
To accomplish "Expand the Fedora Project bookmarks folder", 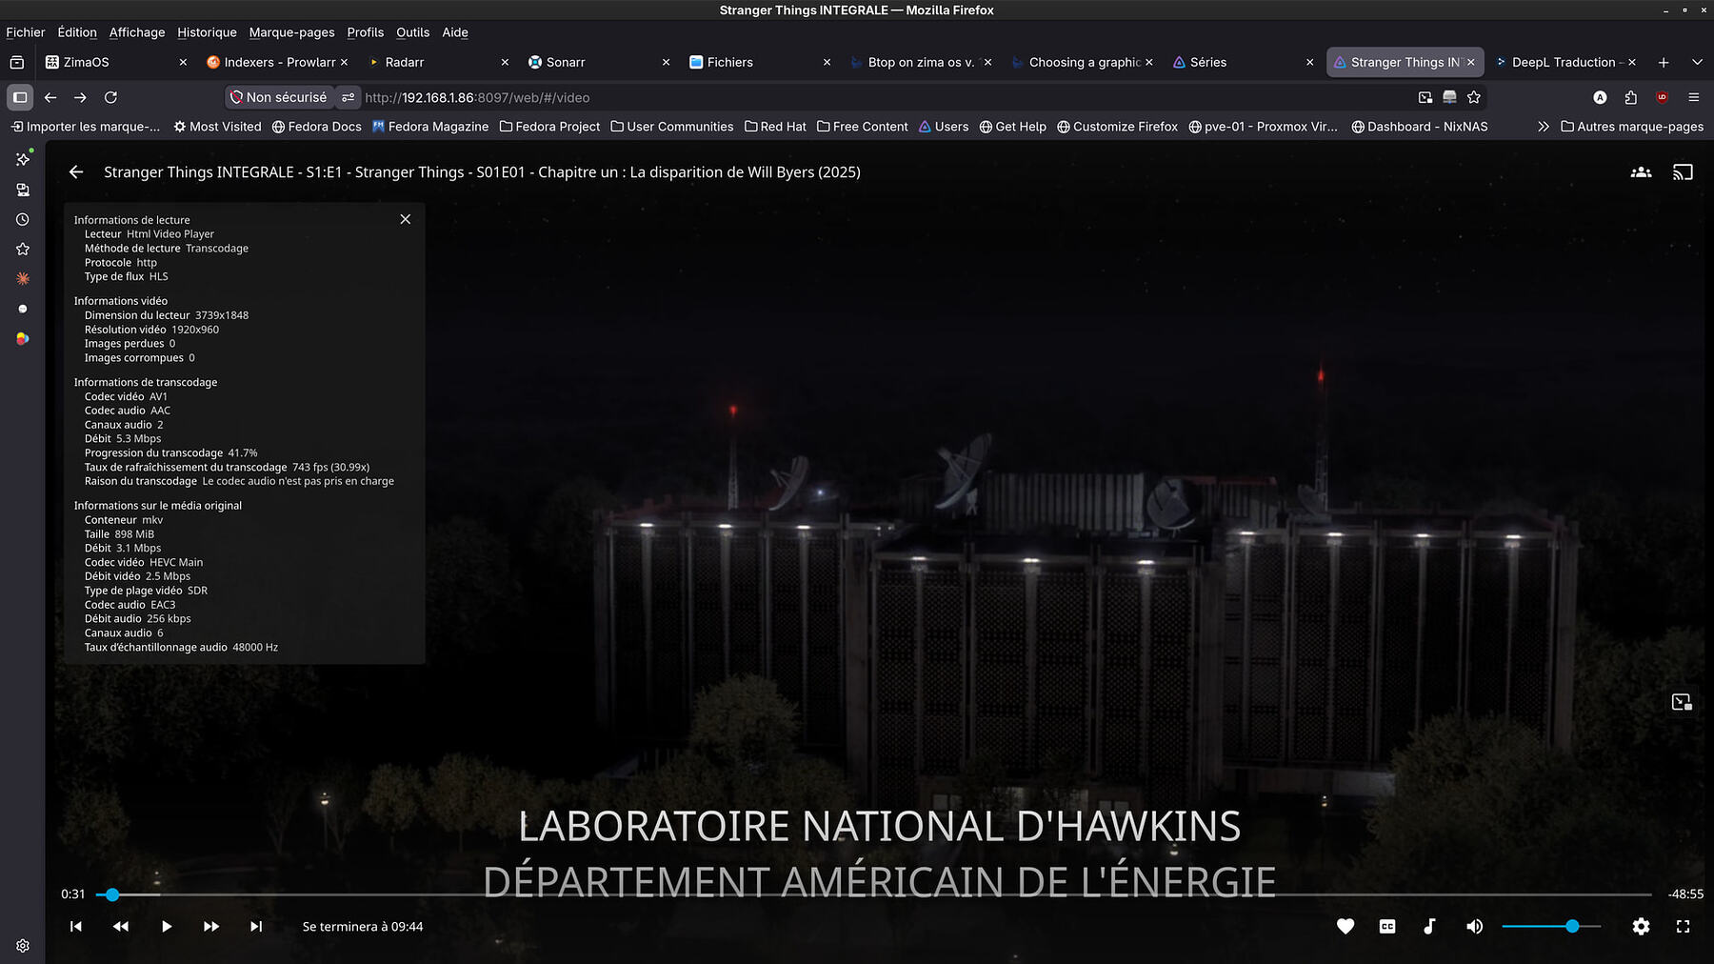I will coord(549,127).
